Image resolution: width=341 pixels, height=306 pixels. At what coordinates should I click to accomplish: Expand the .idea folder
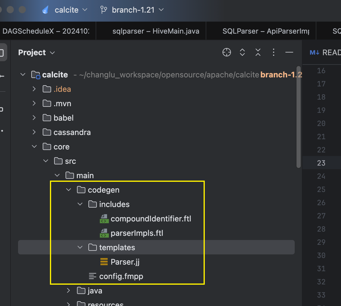point(34,89)
